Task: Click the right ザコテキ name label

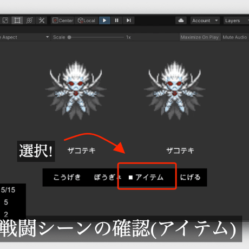Action: 180,150
